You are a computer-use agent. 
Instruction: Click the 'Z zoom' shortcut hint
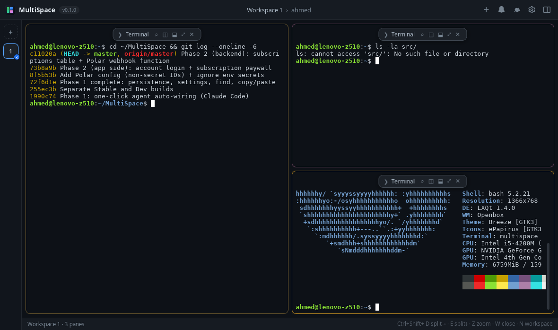point(481,324)
